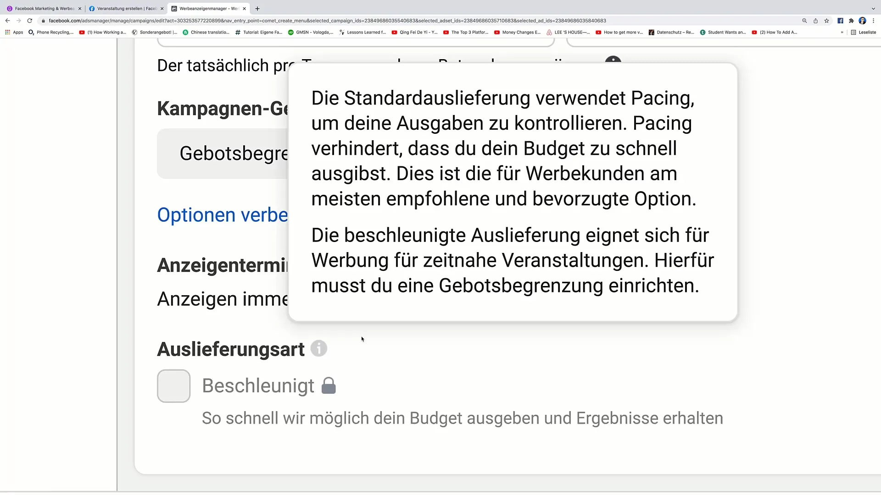The image size is (881, 495).
Task: Close the Facebook Marketing & Werbea tab
Action: 80,9
